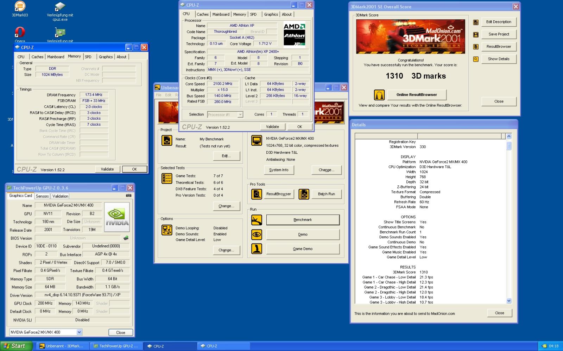
Task: Click the Edit... project button
Action: [226, 156]
